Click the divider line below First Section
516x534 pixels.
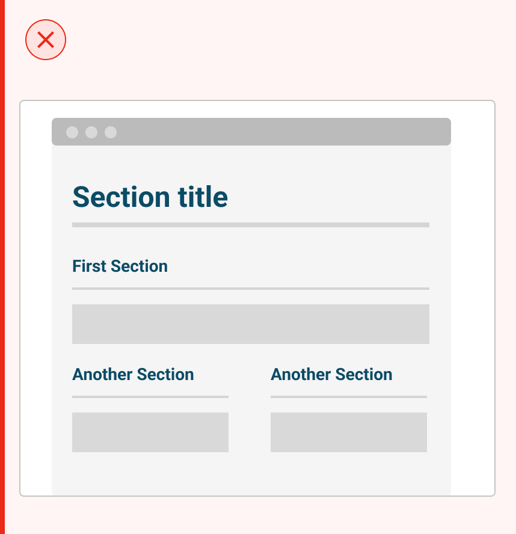coord(250,289)
